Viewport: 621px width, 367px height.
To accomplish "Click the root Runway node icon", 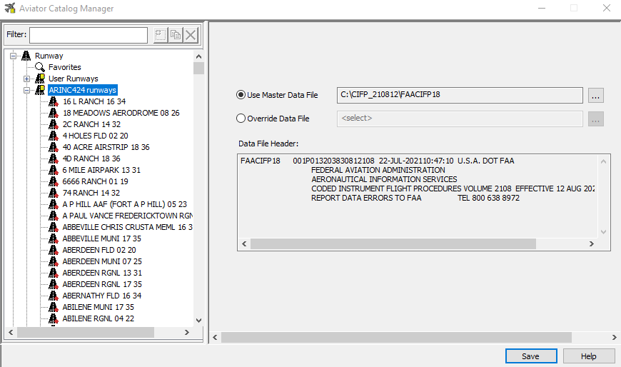I will click(x=26, y=56).
